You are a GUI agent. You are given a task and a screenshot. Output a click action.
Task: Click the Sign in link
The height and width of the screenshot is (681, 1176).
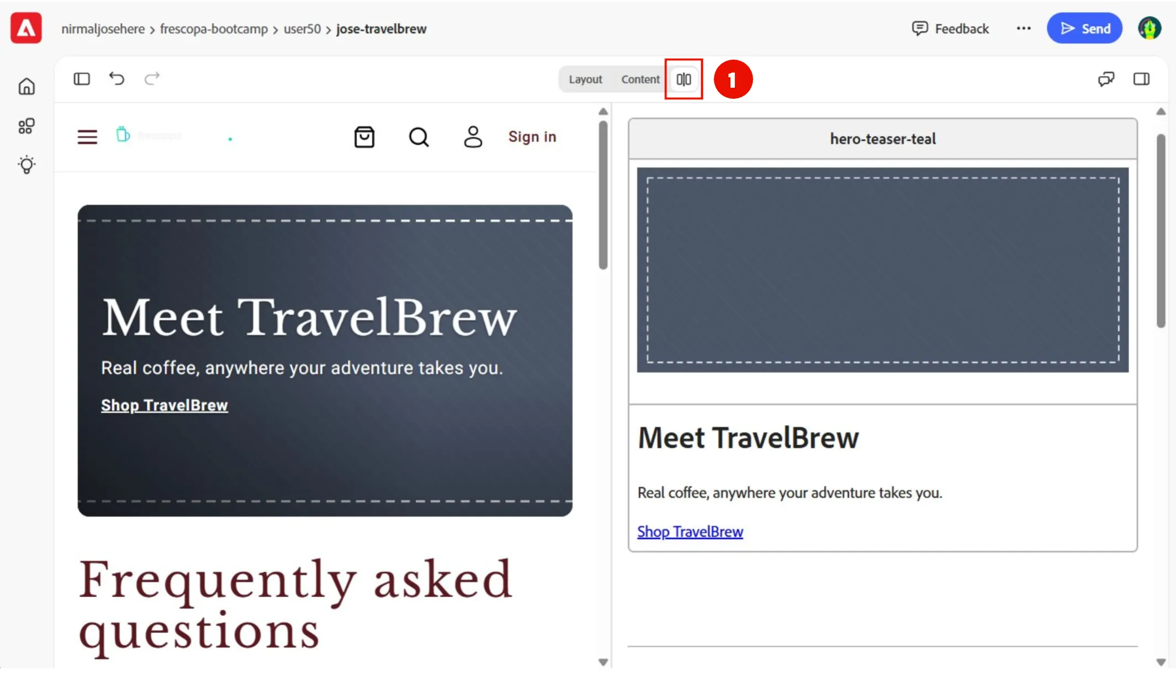[532, 137]
